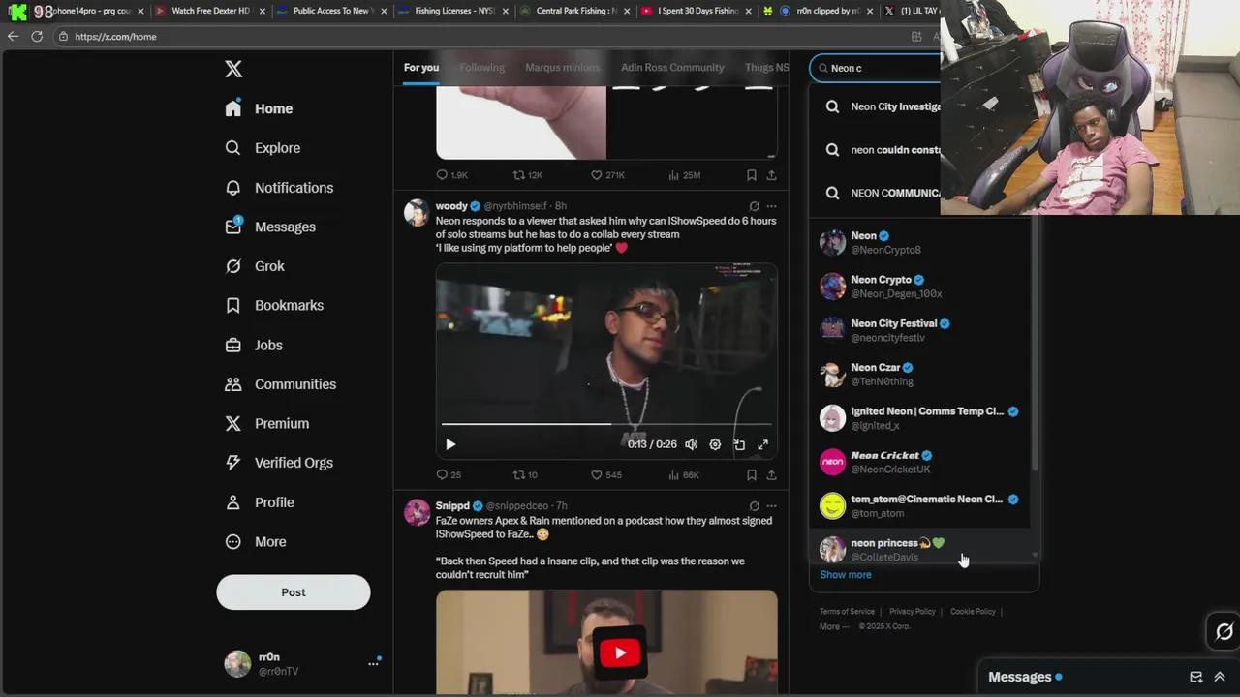The image size is (1240, 697).
Task: Open Verified Orgs in the sidebar
Action: (x=279, y=463)
